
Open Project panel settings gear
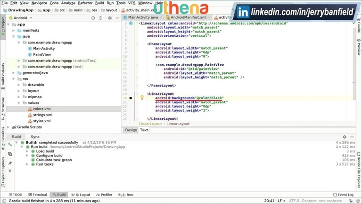click(109, 17)
